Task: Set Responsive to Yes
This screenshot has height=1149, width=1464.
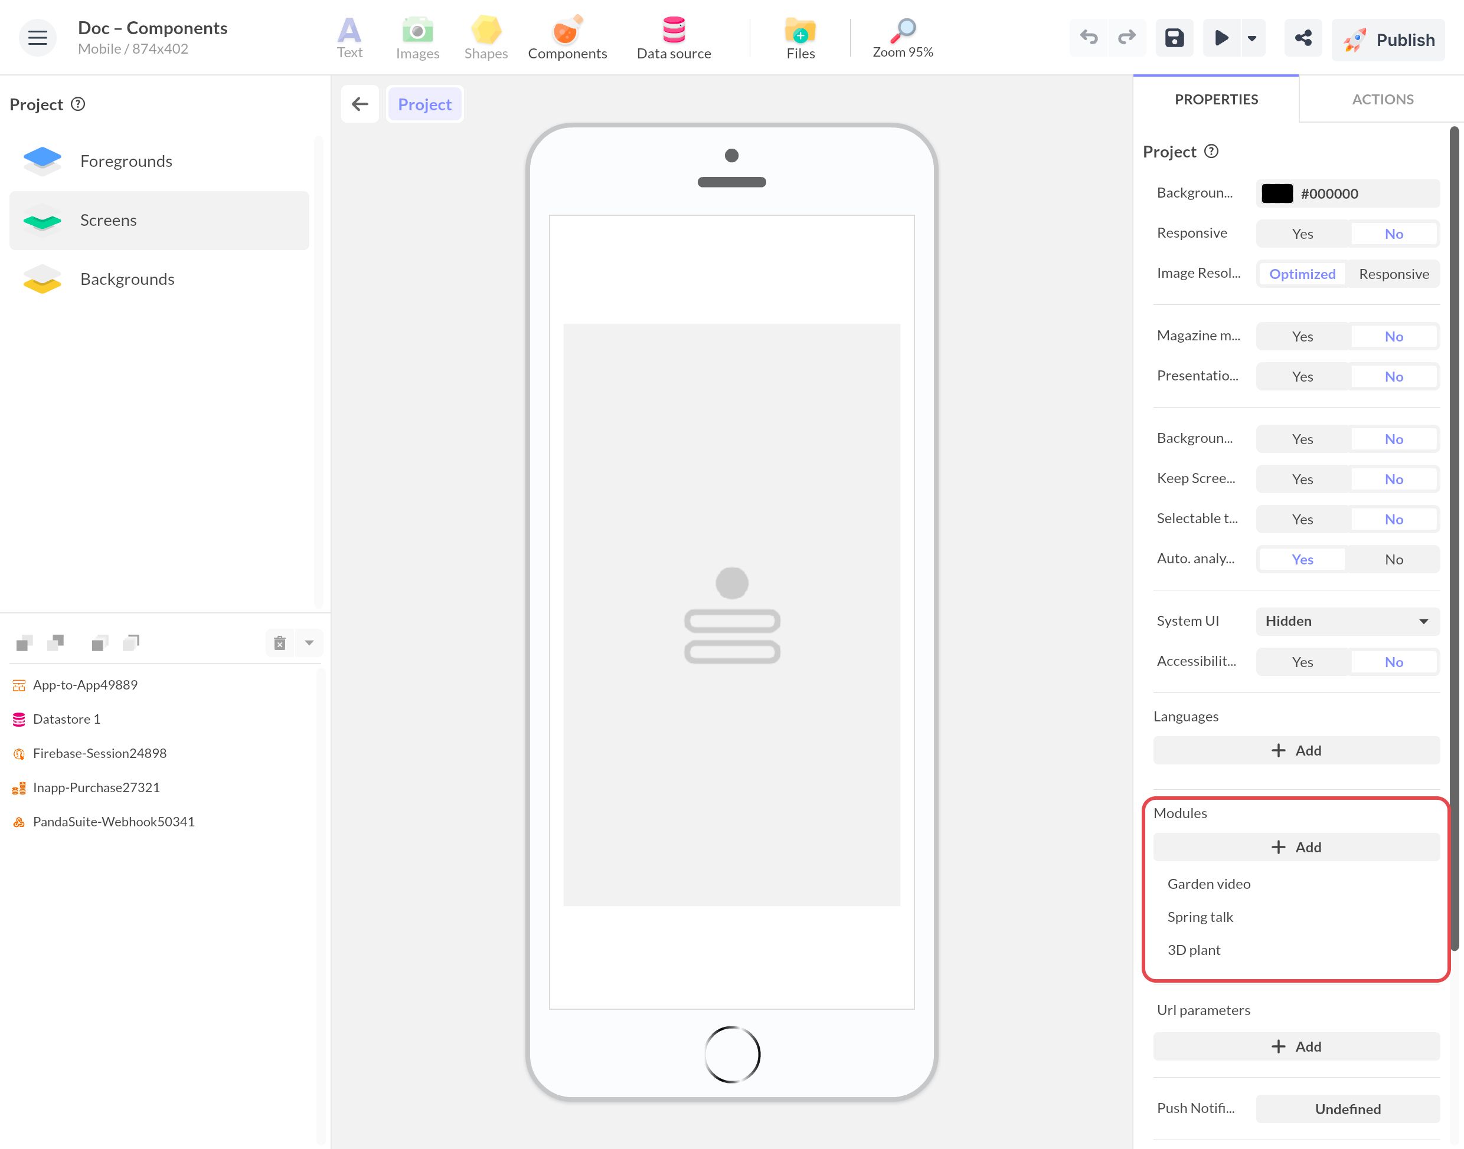Action: [1302, 234]
